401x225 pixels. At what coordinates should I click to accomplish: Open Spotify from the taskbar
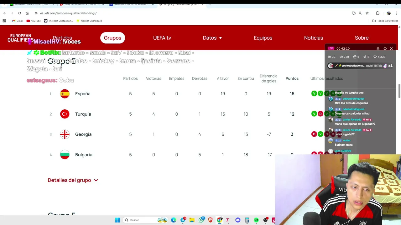click(x=256, y=220)
